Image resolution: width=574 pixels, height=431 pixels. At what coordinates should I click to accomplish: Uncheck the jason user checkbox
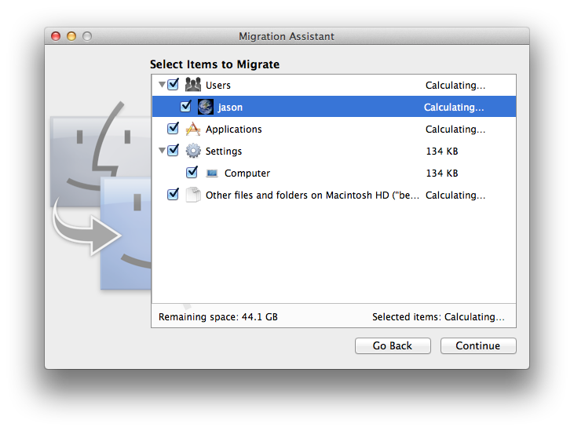[x=185, y=107]
